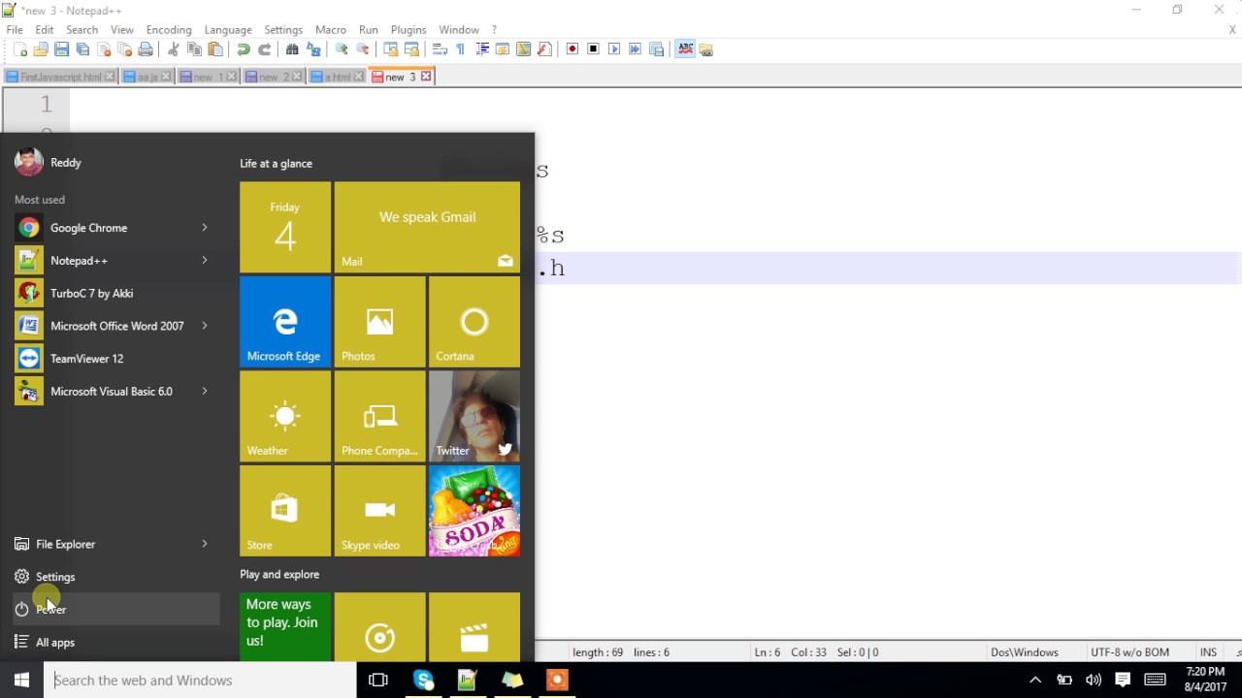The image size is (1242, 698).
Task: Click the Find binoculars toolbar icon
Action: tap(292, 49)
